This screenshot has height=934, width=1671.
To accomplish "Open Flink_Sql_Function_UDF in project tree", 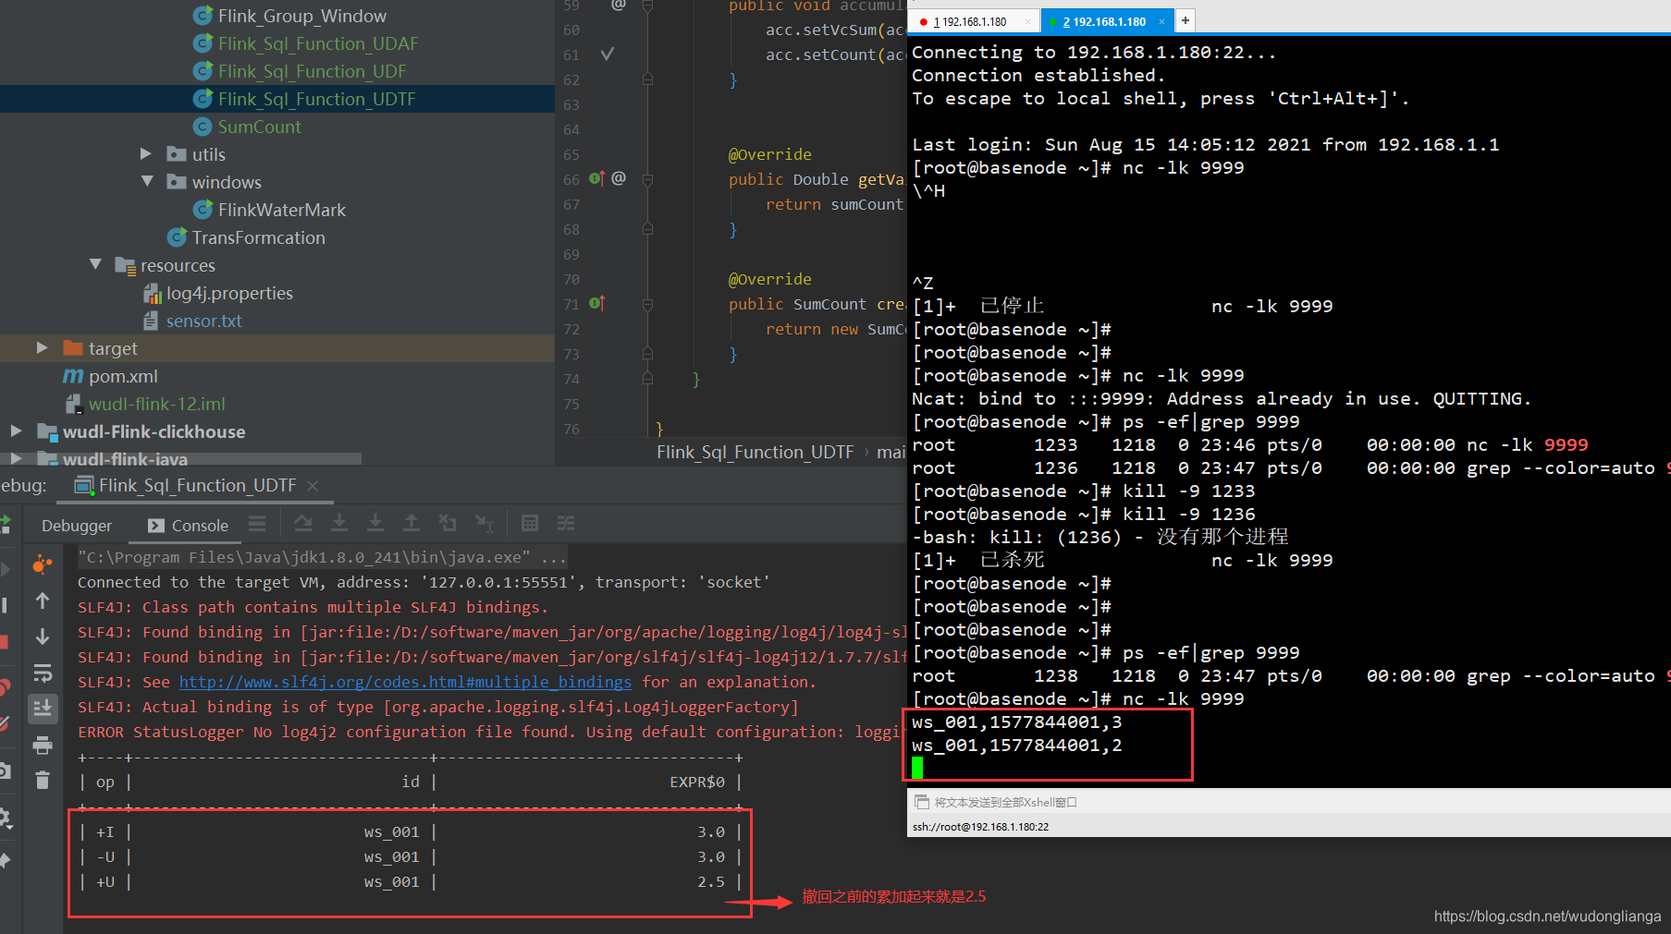I will [312, 71].
